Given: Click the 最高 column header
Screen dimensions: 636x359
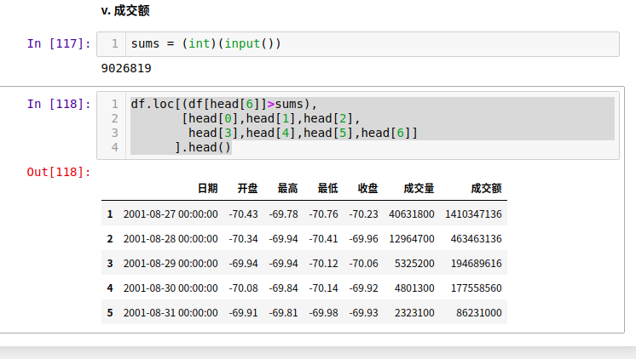Looking at the screenshot, I should pyautogui.click(x=287, y=189).
